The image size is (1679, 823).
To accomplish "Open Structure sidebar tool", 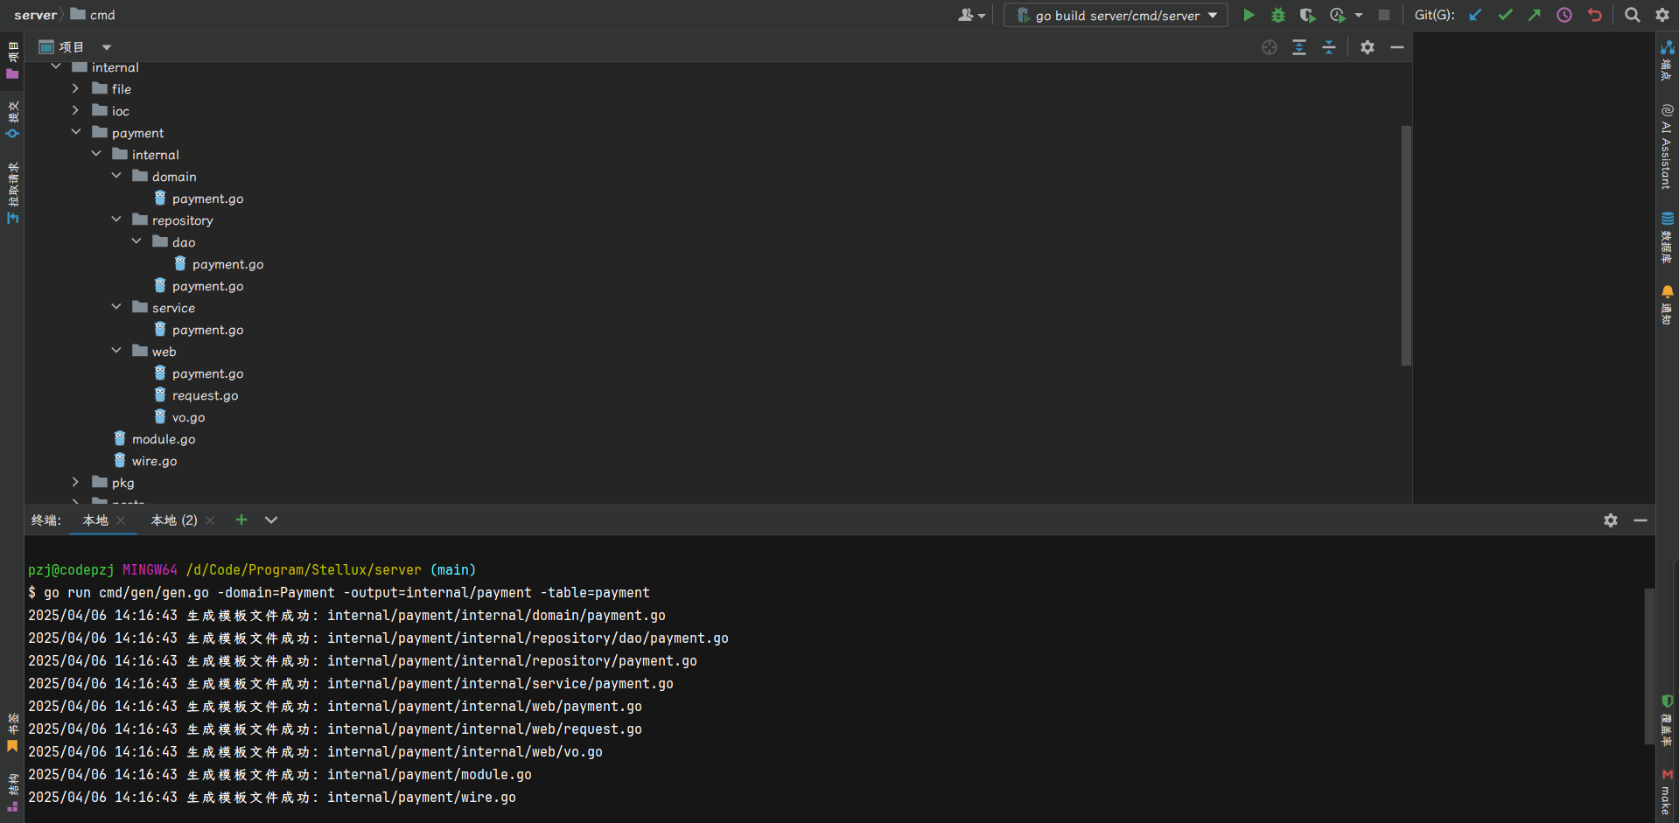I will tap(12, 792).
